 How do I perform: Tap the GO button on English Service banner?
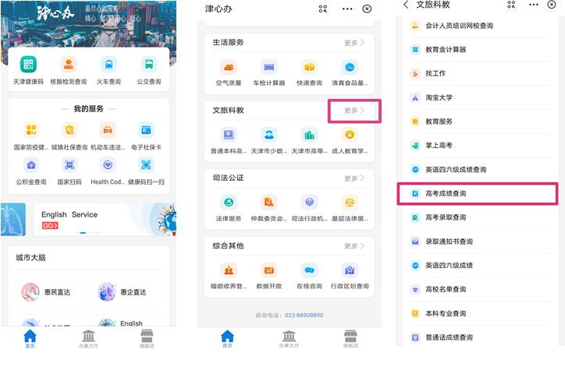click(51, 226)
